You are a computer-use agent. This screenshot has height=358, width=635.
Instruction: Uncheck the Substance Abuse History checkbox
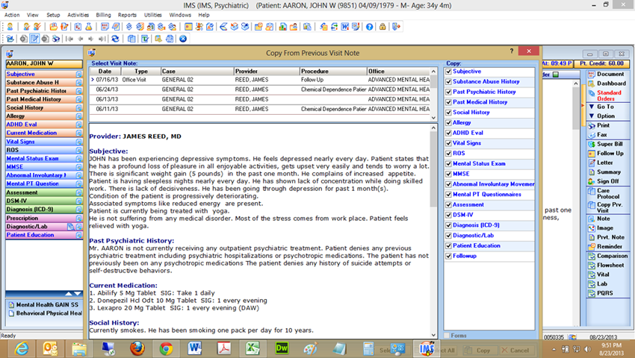click(x=448, y=82)
